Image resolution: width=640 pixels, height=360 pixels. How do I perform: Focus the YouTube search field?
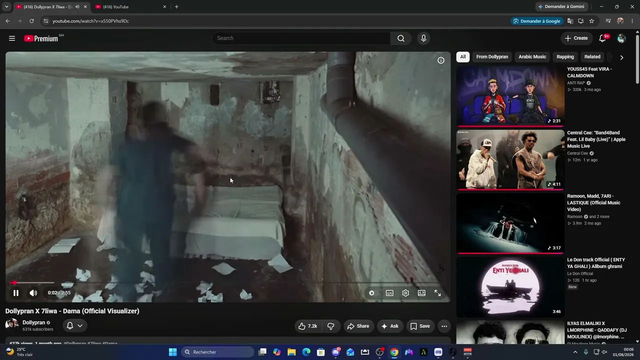(x=301, y=38)
